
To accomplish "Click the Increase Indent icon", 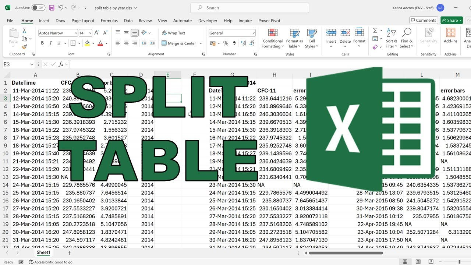I will 153,43.
